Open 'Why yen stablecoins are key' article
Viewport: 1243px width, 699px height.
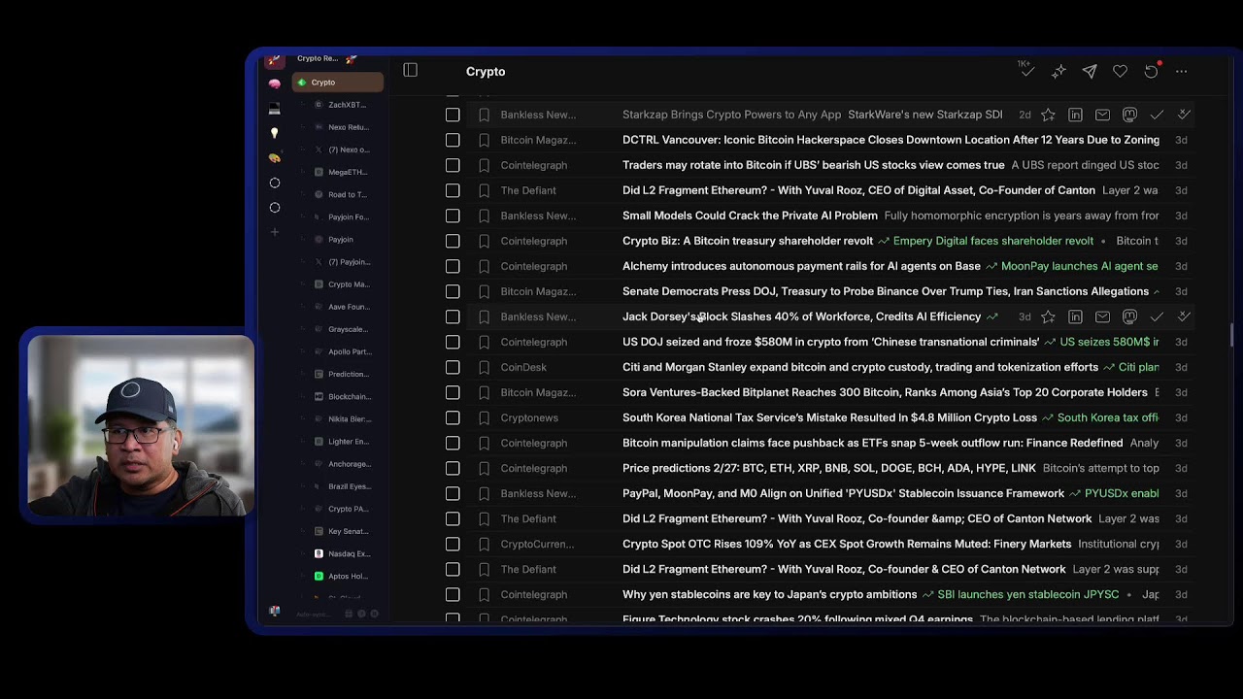769,594
